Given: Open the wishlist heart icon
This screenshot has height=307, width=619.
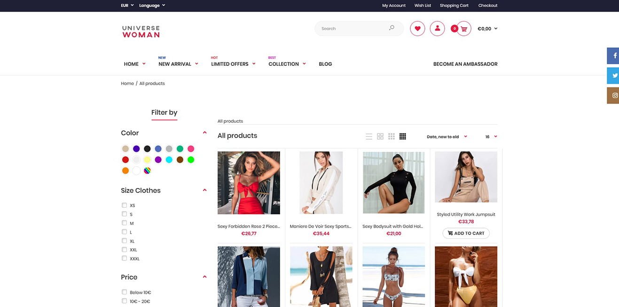Looking at the screenshot, I should pyautogui.click(x=417, y=29).
